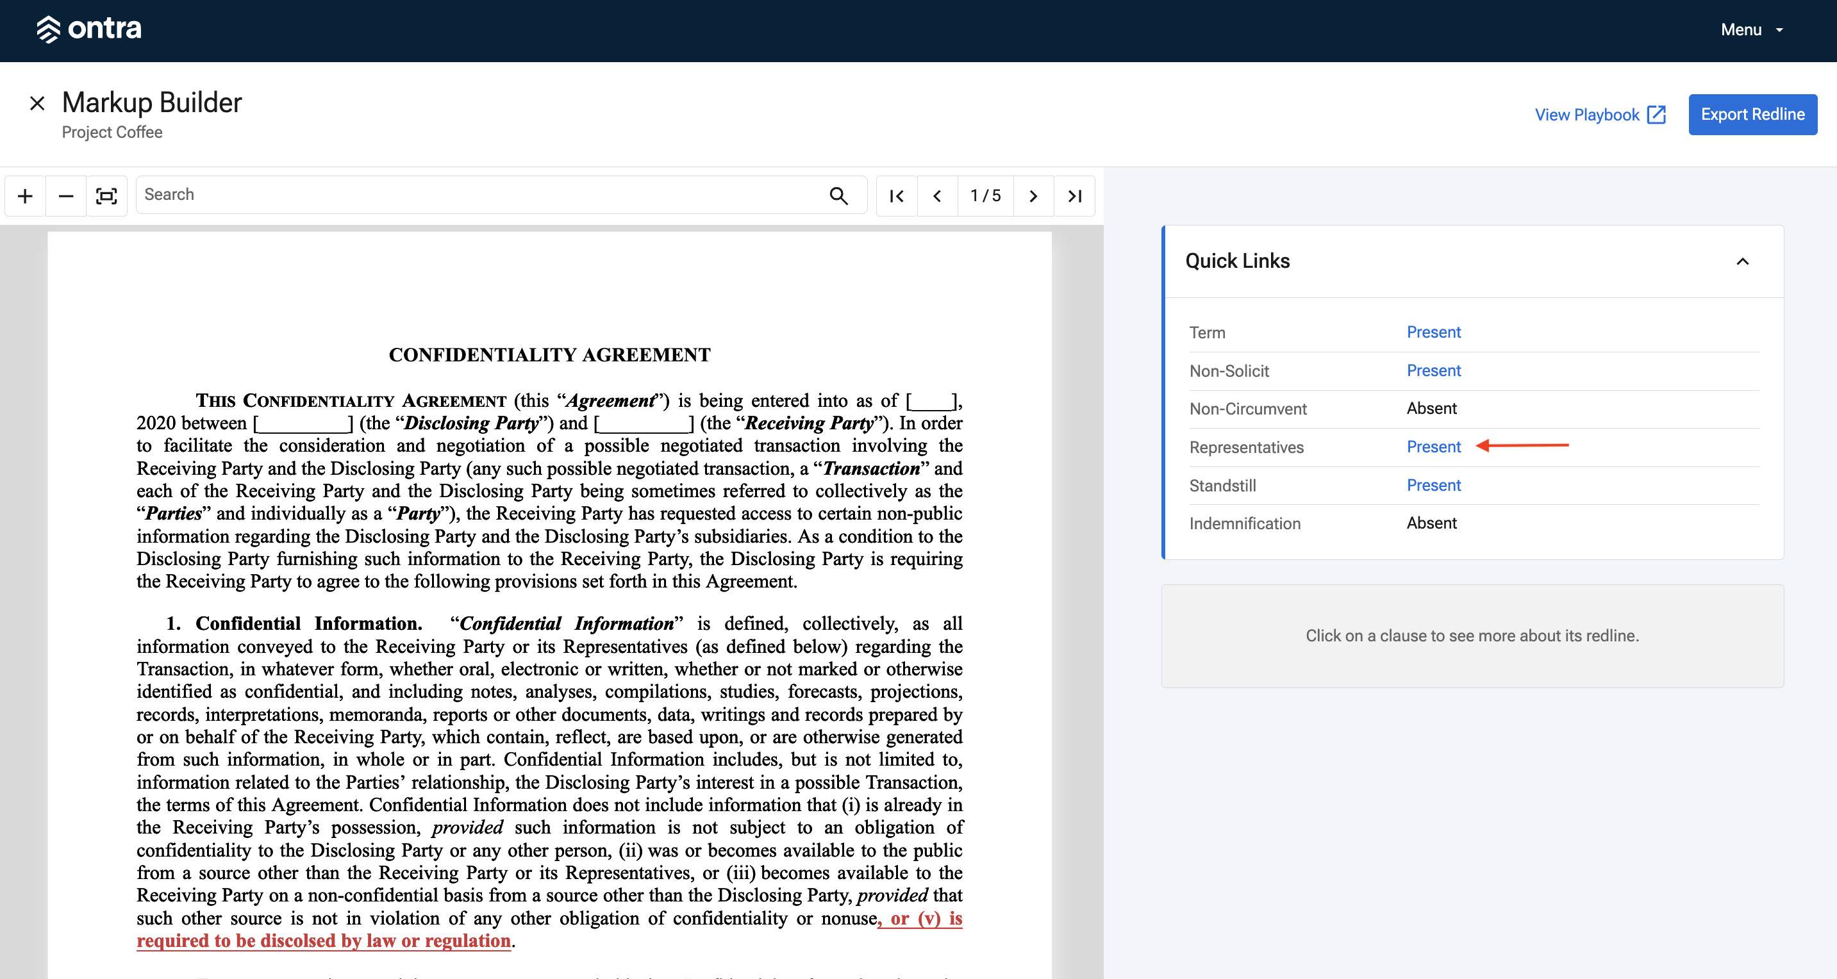Click the Standstill label

(1222, 486)
